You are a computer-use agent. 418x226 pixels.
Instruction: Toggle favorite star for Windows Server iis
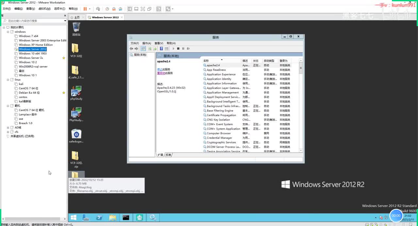(64, 58)
